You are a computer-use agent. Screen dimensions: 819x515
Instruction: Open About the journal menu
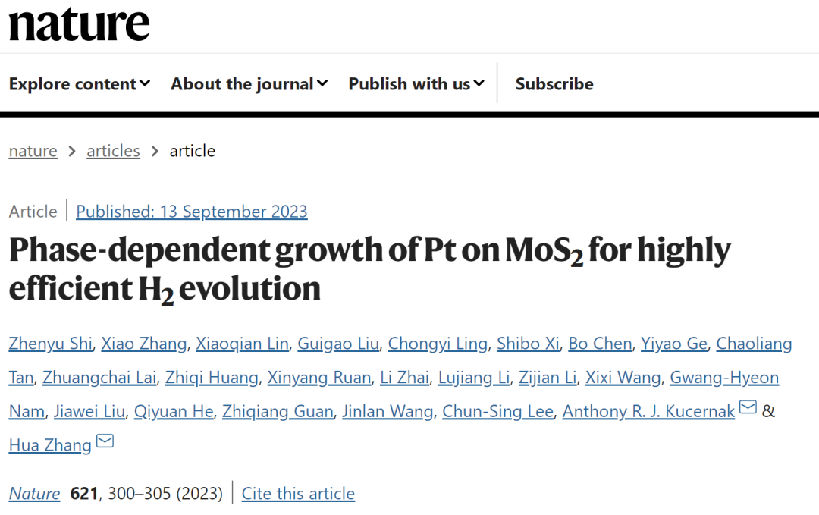pos(249,83)
